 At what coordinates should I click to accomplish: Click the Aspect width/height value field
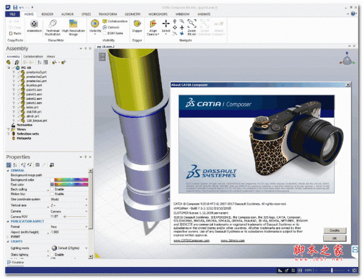[x=68, y=232]
